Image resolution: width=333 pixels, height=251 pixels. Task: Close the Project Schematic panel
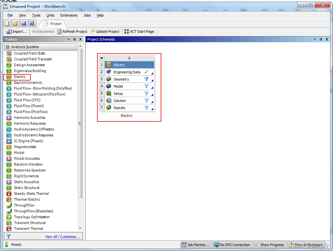(327, 39)
